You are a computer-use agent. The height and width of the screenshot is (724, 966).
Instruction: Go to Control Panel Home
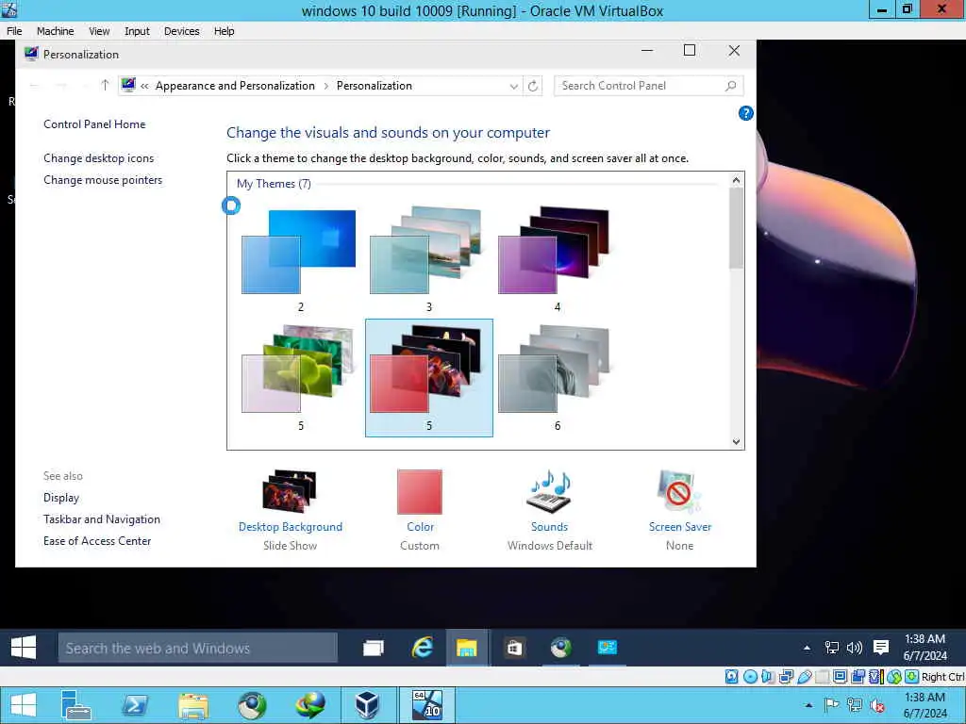point(94,124)
